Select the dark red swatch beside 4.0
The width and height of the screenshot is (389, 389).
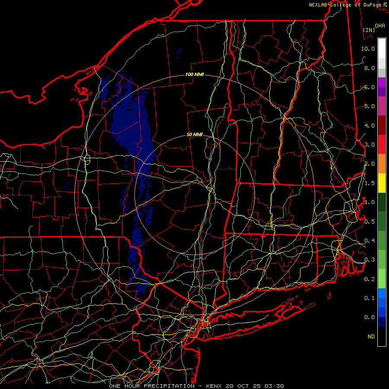(x=382, y=125)
